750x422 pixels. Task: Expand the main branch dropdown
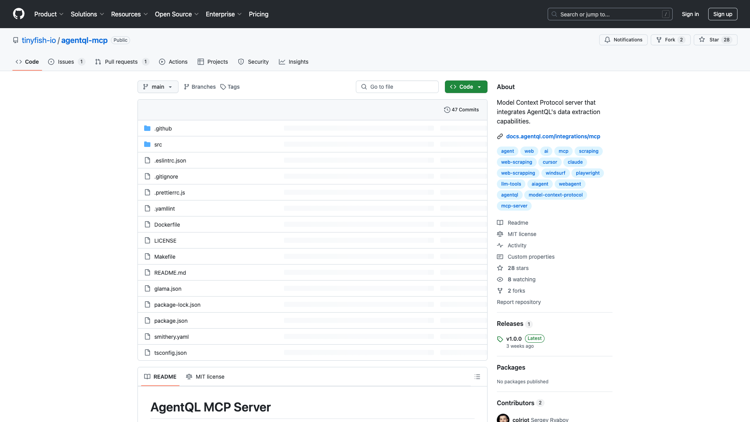click(x=158, y=87)
